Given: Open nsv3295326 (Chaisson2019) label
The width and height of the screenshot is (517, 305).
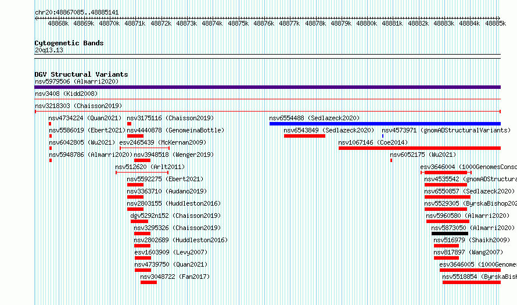Looking at the screenshot, I should point(177,228).
